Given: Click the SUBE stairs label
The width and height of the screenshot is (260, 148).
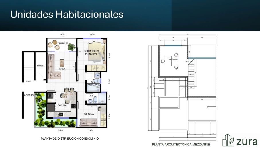Looking at the screenshot, I should 29,82.
